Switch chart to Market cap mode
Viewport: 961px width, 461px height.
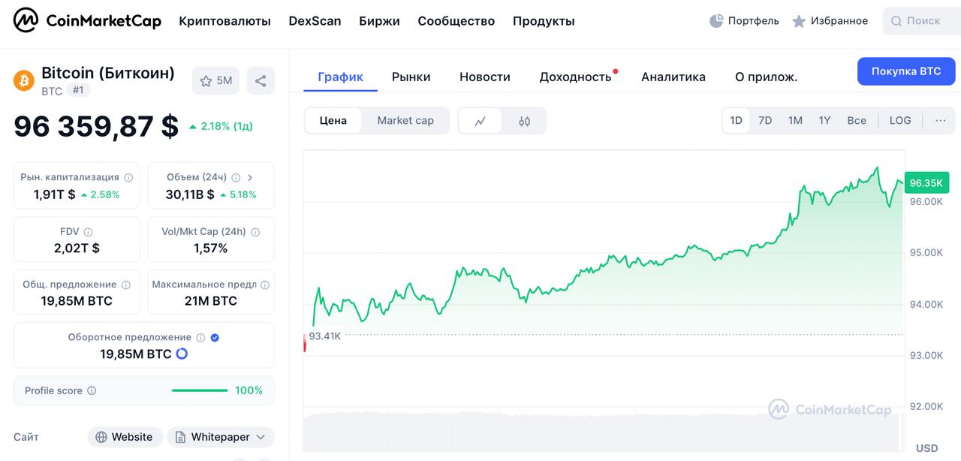pyautogui.click(x=405, y=121)
